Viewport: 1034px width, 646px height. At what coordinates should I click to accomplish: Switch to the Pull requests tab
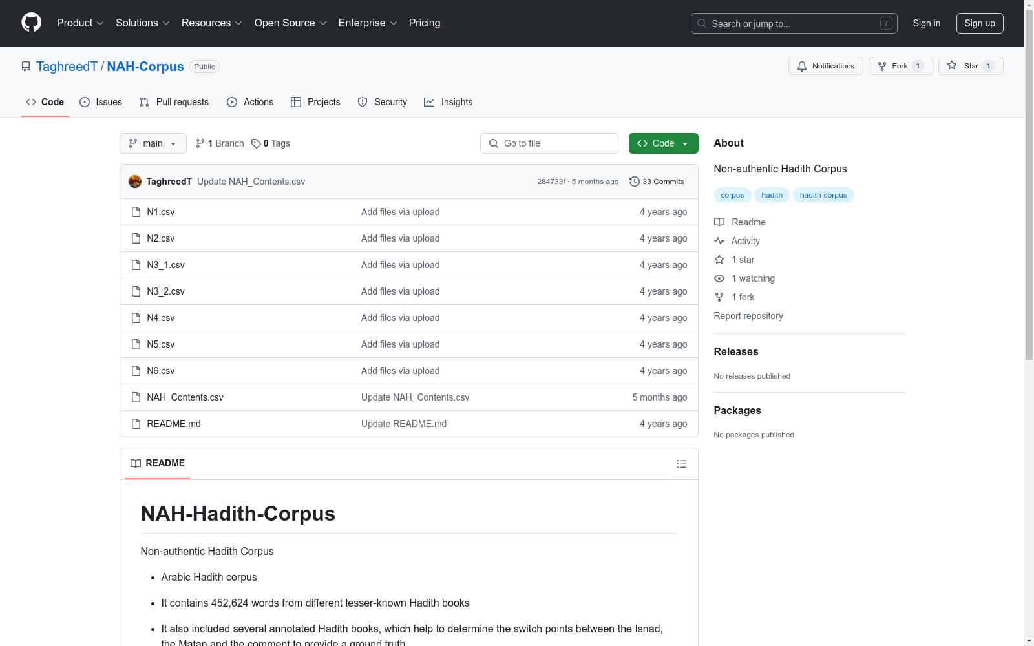pyautogui.click(x=174, y=102)
